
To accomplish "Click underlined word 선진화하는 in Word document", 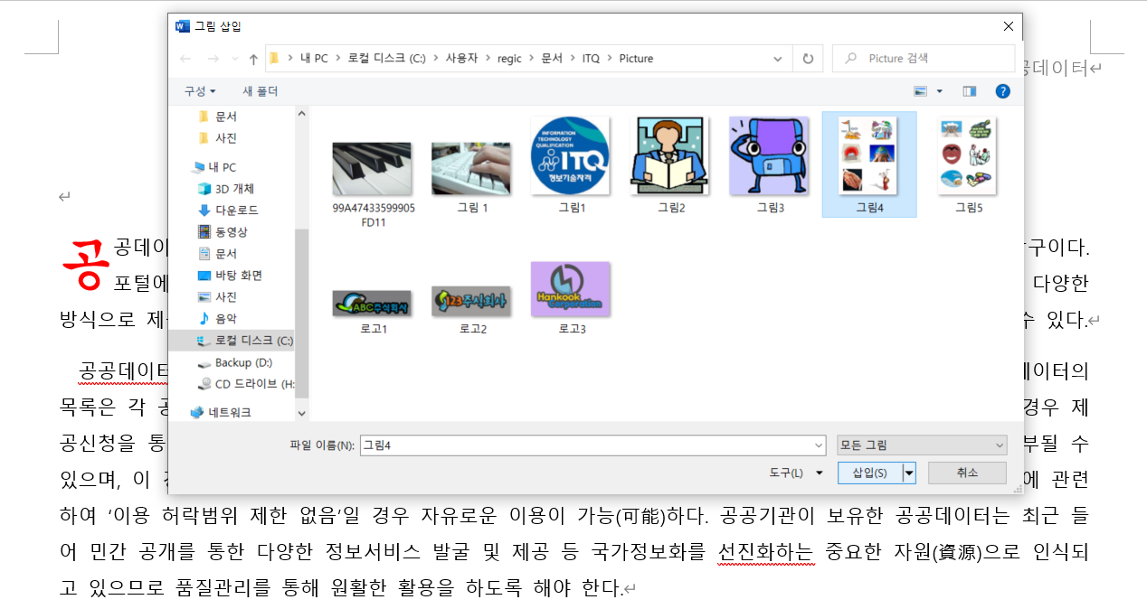I will pyautogui.click(x=766, y=553).
